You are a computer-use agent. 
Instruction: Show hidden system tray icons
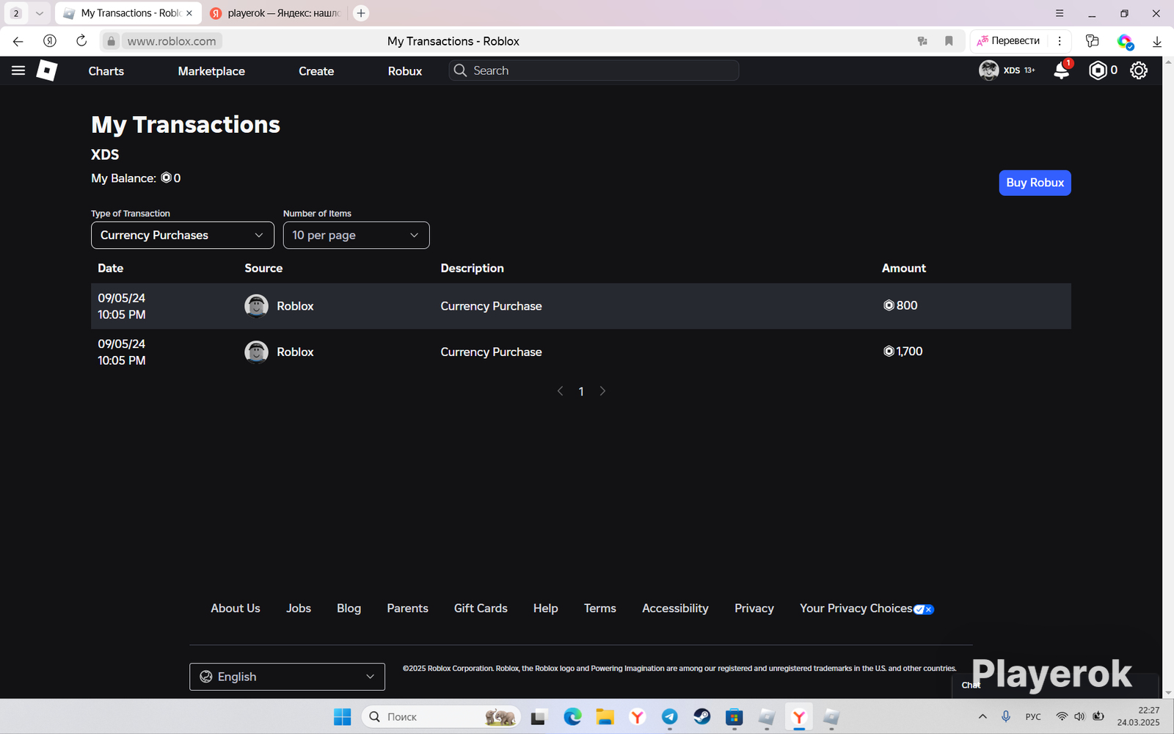982,717
